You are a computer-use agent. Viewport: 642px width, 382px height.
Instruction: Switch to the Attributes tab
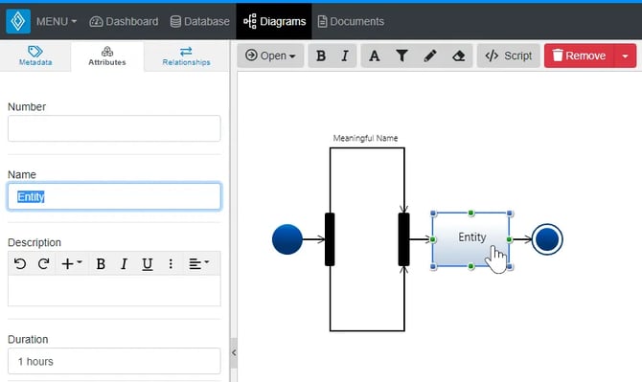pos(107,56)
